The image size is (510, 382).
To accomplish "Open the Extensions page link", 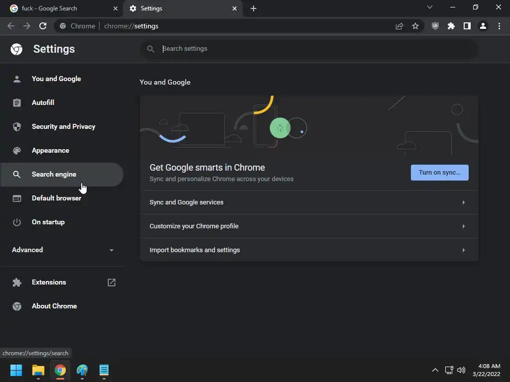I will pos(62,283).
